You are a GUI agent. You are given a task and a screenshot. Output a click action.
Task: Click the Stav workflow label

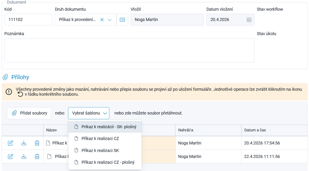click(x=270, y=9)
